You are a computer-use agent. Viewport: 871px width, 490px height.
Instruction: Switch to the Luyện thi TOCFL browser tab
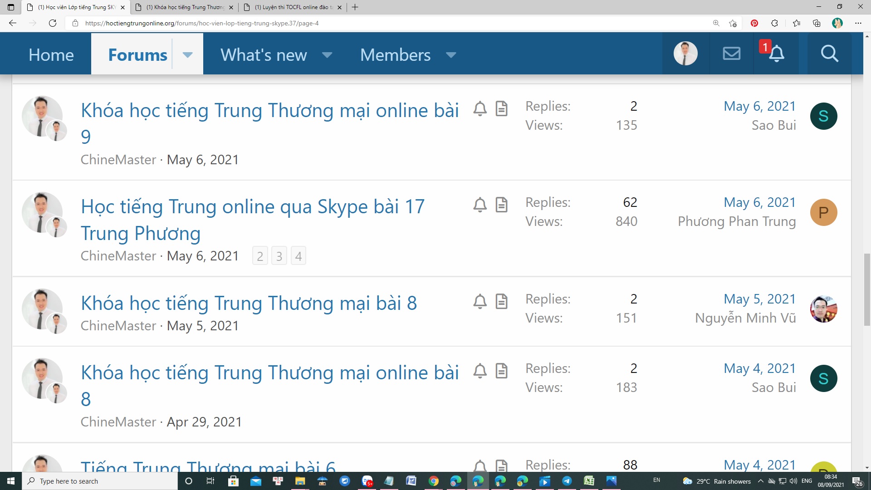290,7
